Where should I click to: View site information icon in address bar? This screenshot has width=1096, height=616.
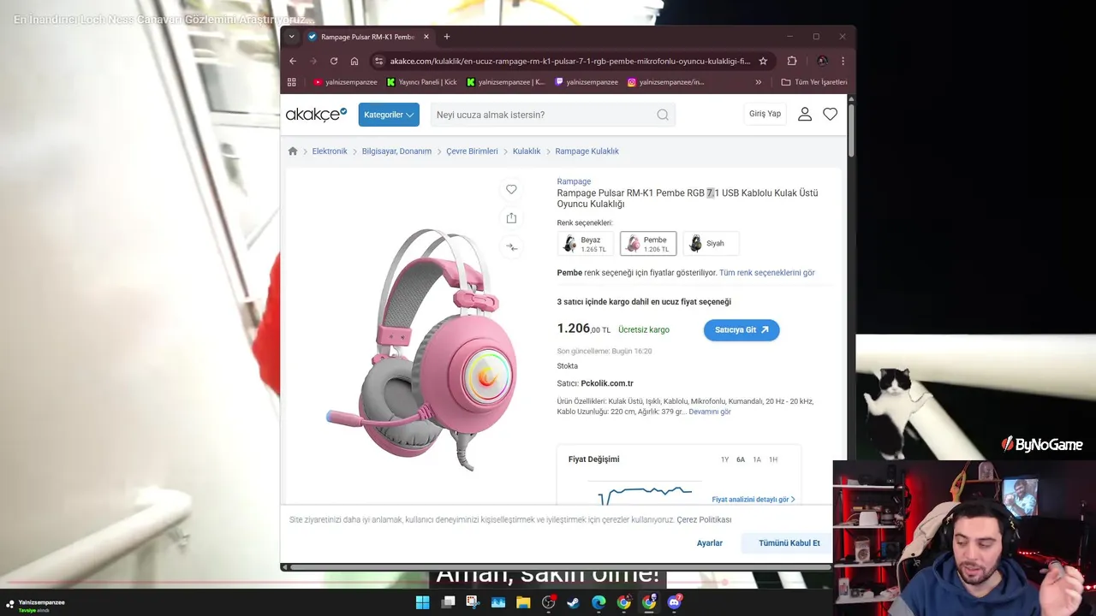[378, 61]
